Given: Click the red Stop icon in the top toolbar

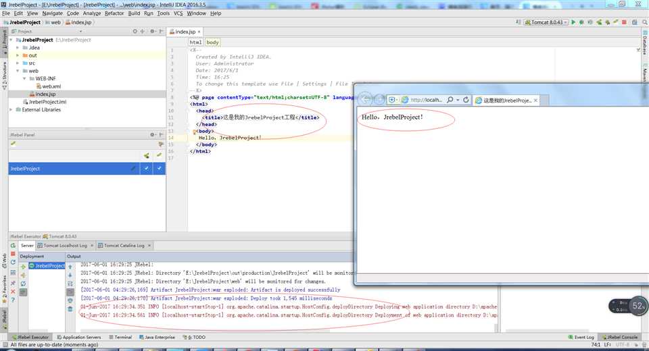Looking at the screenshot, I should click(624, 22).
